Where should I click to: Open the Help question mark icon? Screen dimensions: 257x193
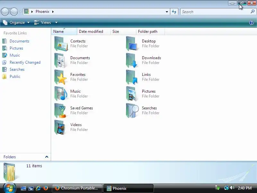[x=252, y=23]
